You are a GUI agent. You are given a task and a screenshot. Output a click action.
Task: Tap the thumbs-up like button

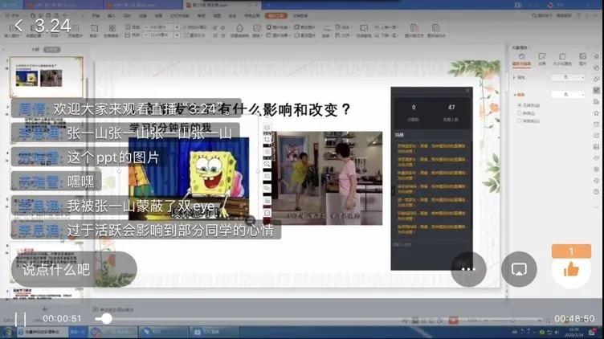click(x=571, y=269)
